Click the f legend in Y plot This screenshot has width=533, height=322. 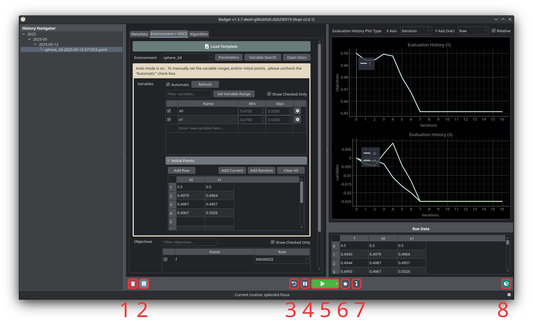coord(366,64)
